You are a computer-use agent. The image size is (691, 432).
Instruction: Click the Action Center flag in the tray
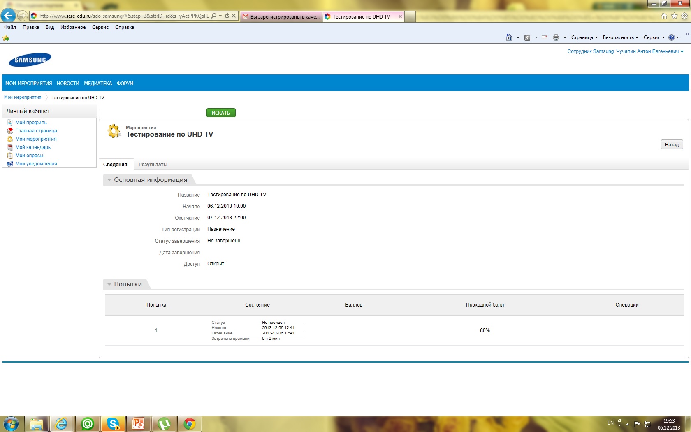tap(637, 424)
